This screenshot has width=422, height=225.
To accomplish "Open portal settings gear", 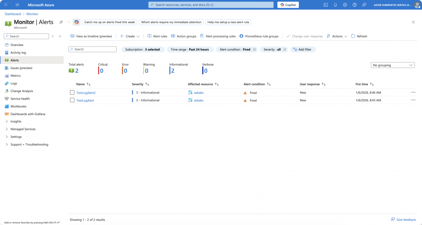I will tap(345, 5).
